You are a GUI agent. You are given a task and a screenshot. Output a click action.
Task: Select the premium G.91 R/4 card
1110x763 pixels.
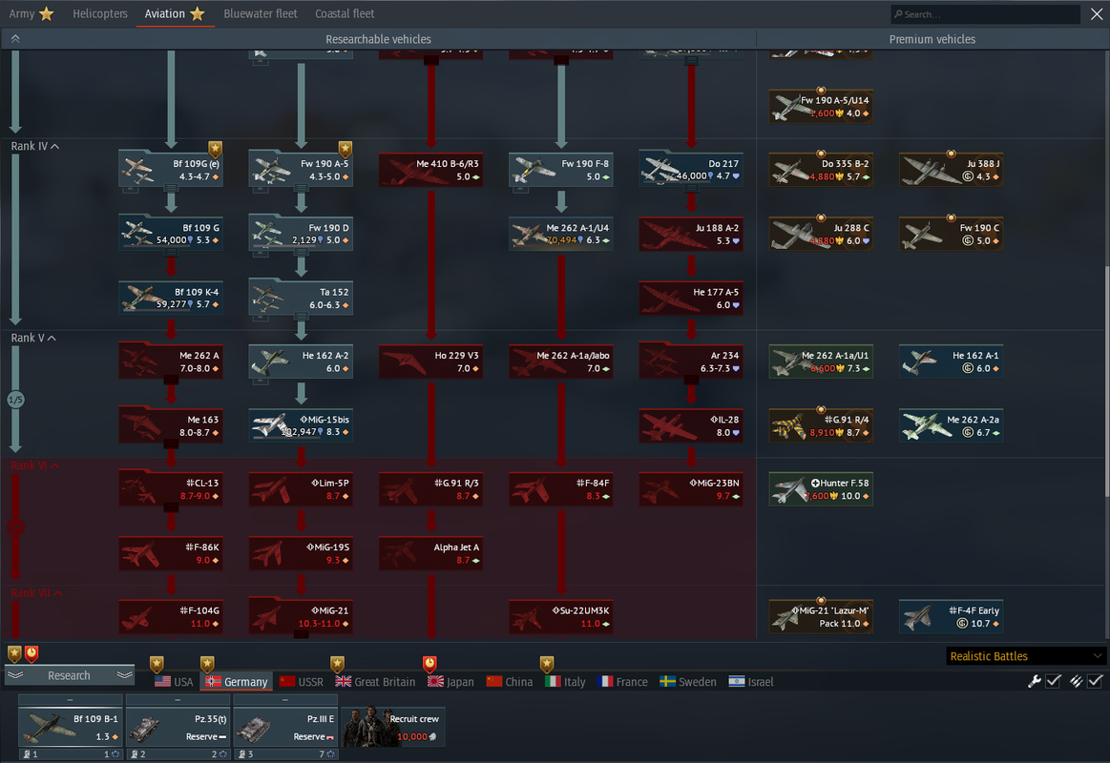821,425
